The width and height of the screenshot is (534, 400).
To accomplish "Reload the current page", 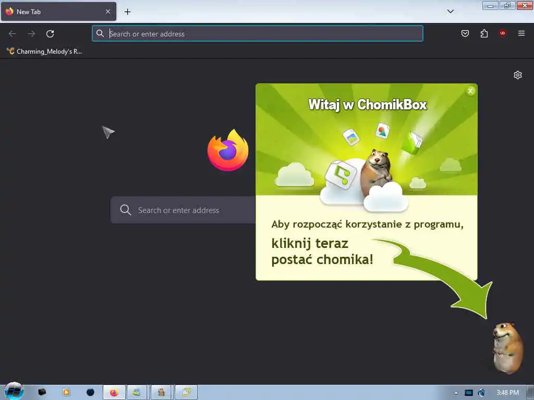I will pos(50,34).
